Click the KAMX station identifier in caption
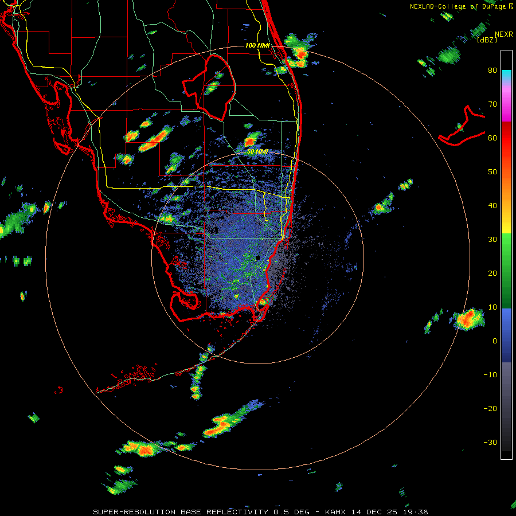 335,512
